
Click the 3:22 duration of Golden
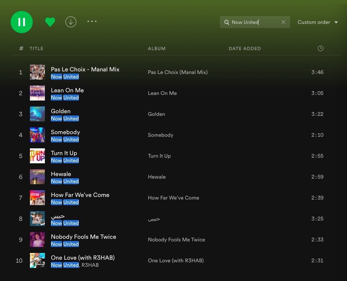pyautogui.click(x=317, y=114)
